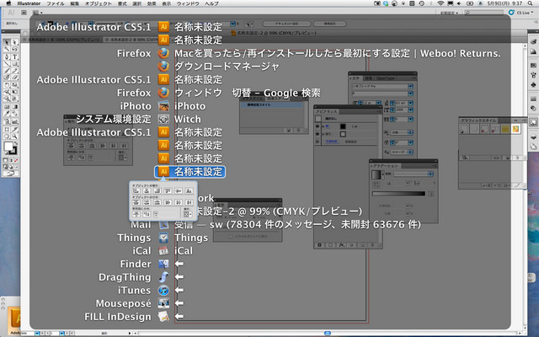Select the Direct Selection (white arrow) tool
Screen dimensions: 539x337
[x=15, y=42]
